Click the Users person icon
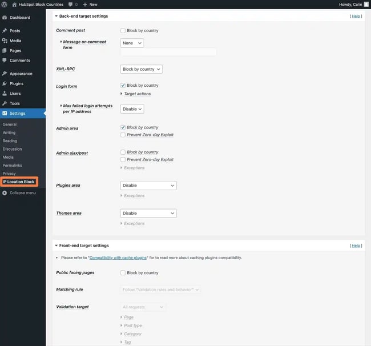Screen dimensions: 371x346 click(x=5, y=93)
